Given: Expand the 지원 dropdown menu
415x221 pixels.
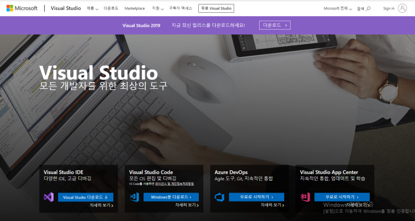Looking at the screenshot, I should (x=158, y=8).
